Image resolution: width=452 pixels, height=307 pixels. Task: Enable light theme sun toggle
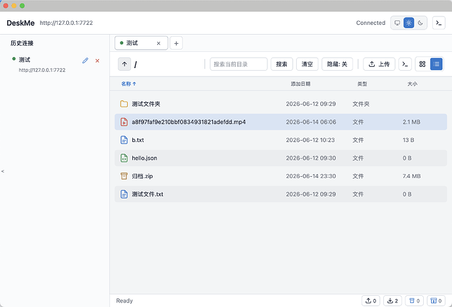coord(409,23)
